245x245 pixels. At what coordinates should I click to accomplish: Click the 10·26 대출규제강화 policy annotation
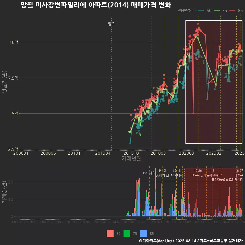click(198, 173)
